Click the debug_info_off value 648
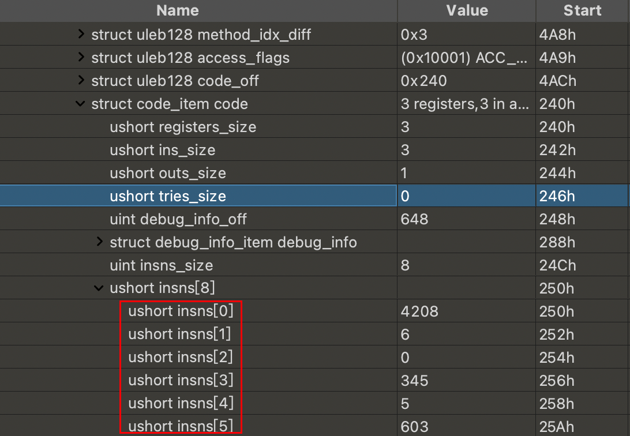Viewport: 630px width, 436px height. [x=414, y=219]
